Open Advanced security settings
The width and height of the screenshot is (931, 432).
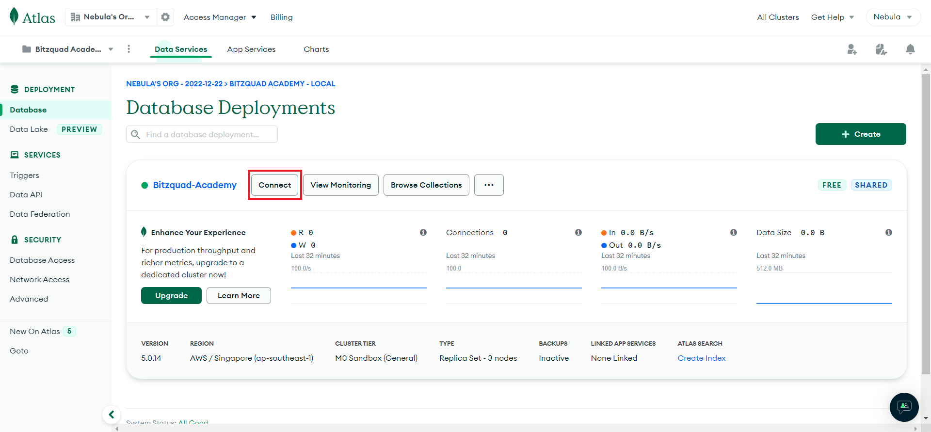(x=29, y=299)
